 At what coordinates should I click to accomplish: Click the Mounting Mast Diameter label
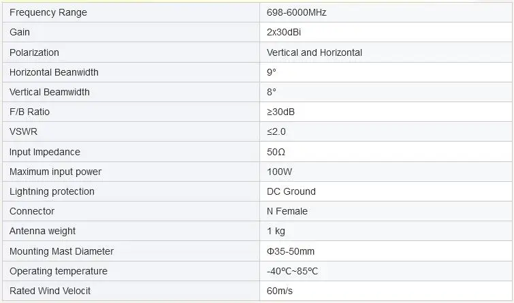(x=61, y=251)
